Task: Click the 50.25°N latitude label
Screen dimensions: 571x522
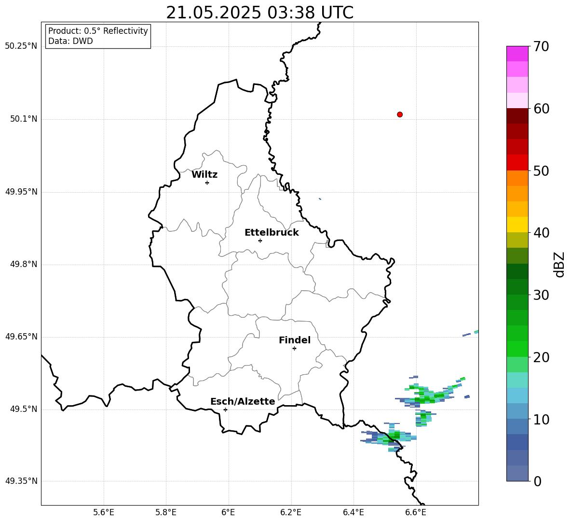Action: coord(21,46)
